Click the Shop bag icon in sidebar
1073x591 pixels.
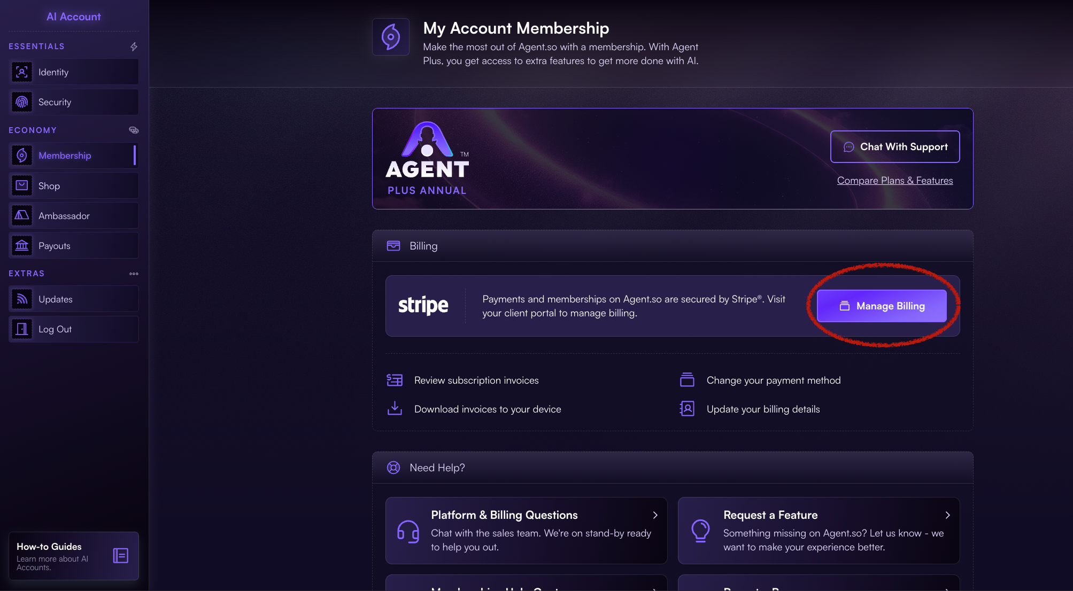[x=22, y=185]
